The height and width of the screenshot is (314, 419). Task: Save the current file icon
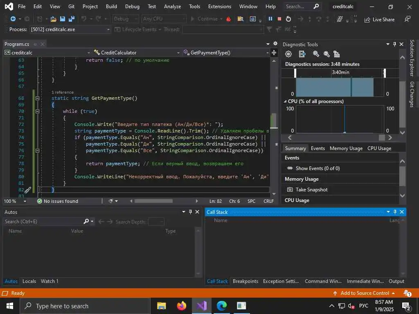(x=63, y=19)
